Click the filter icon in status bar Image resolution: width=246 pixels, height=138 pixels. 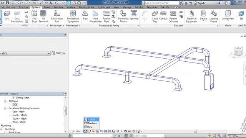click(x=234, y=136)
